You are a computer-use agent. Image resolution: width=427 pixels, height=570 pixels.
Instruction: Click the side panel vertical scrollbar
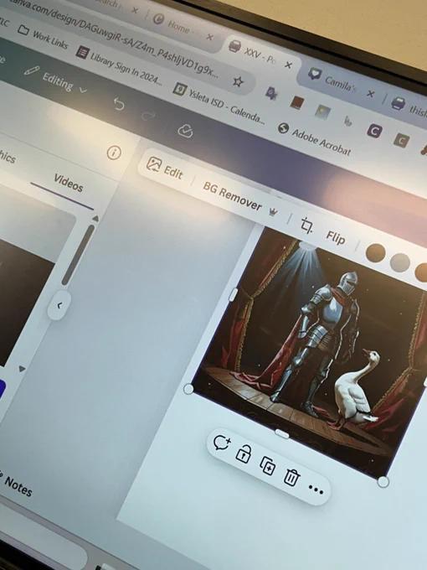[x=77, y=255]
